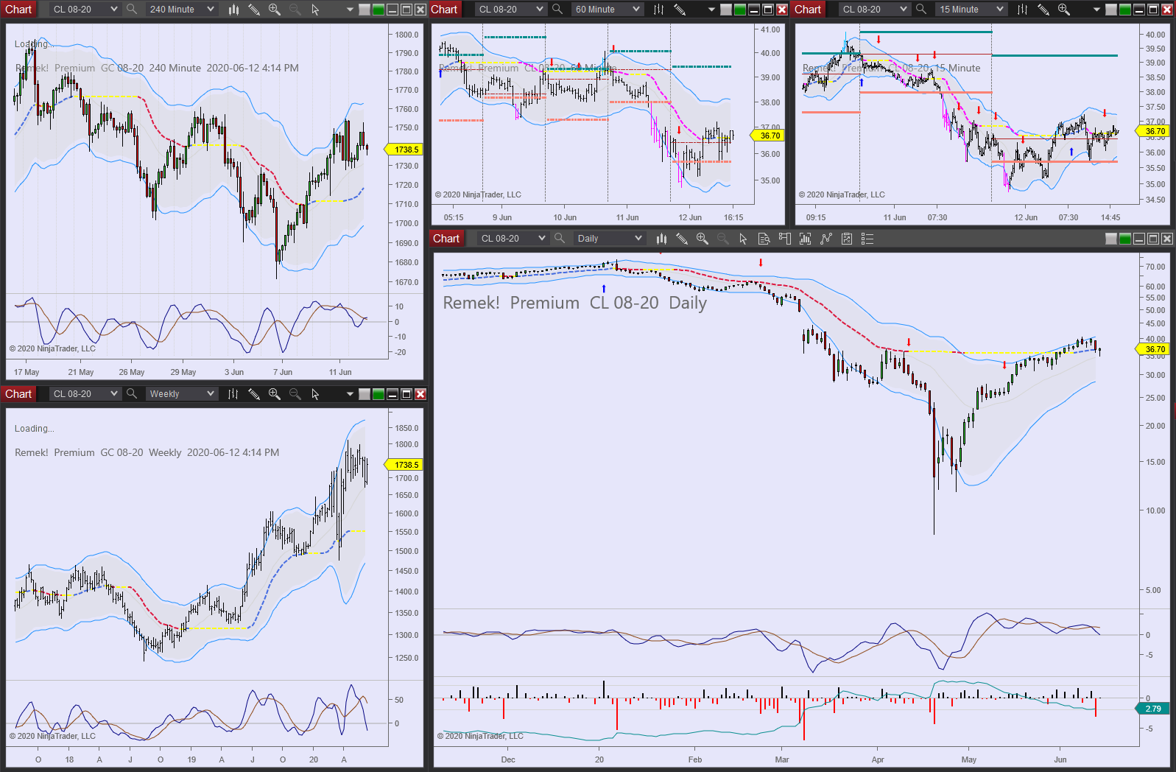Activate zoom in on the 15 Minute chart

coord(1064,10)
